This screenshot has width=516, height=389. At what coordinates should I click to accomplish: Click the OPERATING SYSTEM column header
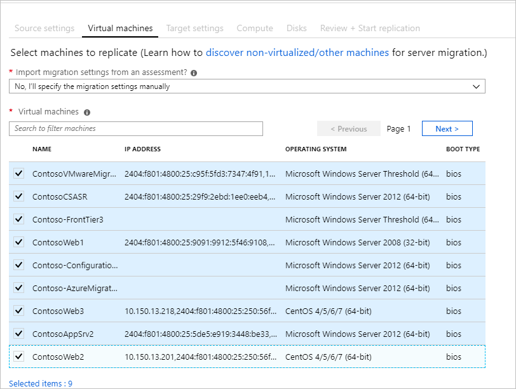(316, 149)
